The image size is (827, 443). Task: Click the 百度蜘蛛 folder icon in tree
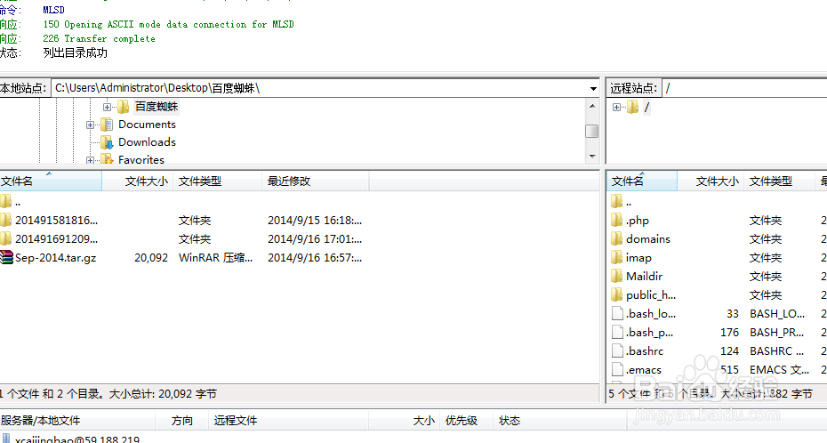[x=123, y=107]
